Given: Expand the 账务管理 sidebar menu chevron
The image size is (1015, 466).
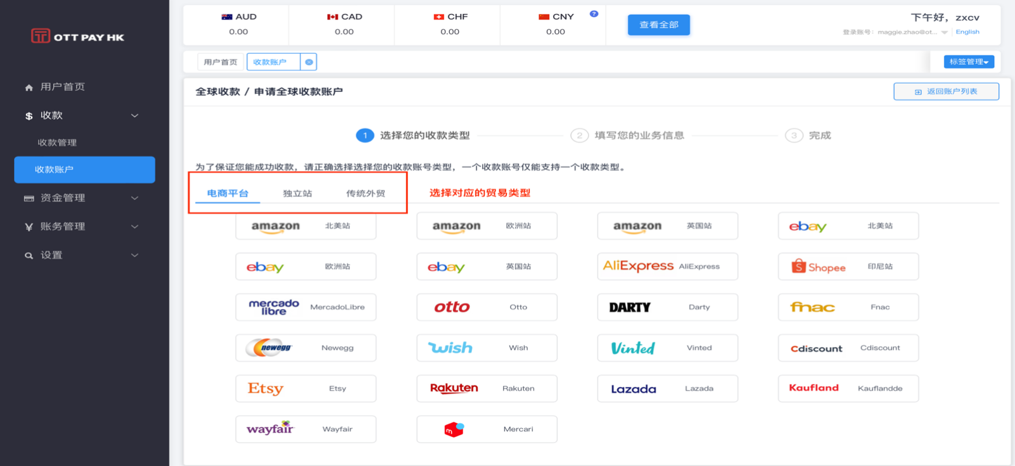Looking at the screenshot, I should click(x=134, y=227).
